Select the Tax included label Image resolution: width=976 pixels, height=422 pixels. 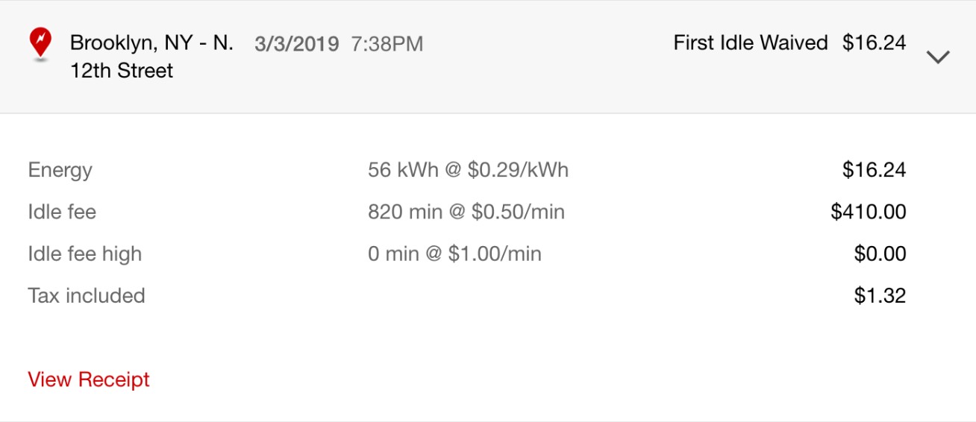[87, 295]
